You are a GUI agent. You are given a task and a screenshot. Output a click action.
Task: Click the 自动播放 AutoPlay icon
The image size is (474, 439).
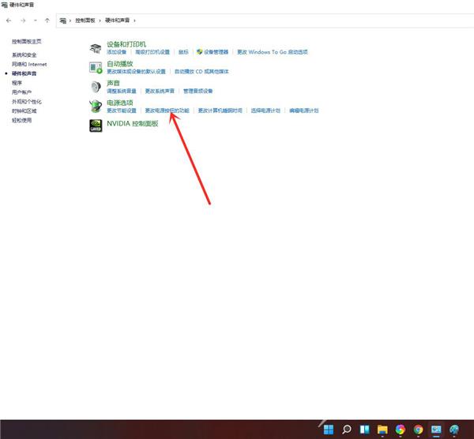coord(96,67)
